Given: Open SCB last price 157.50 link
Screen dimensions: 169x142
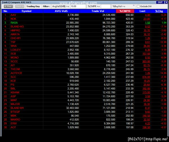Looking at the screenshot, I should point(146,54).
